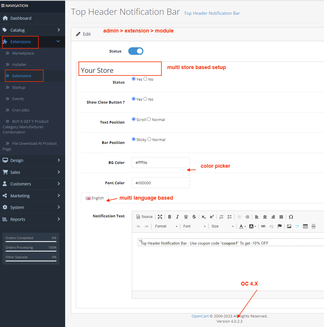Click the Source button in the editor

pyautogui.click(x=145, y=217)
